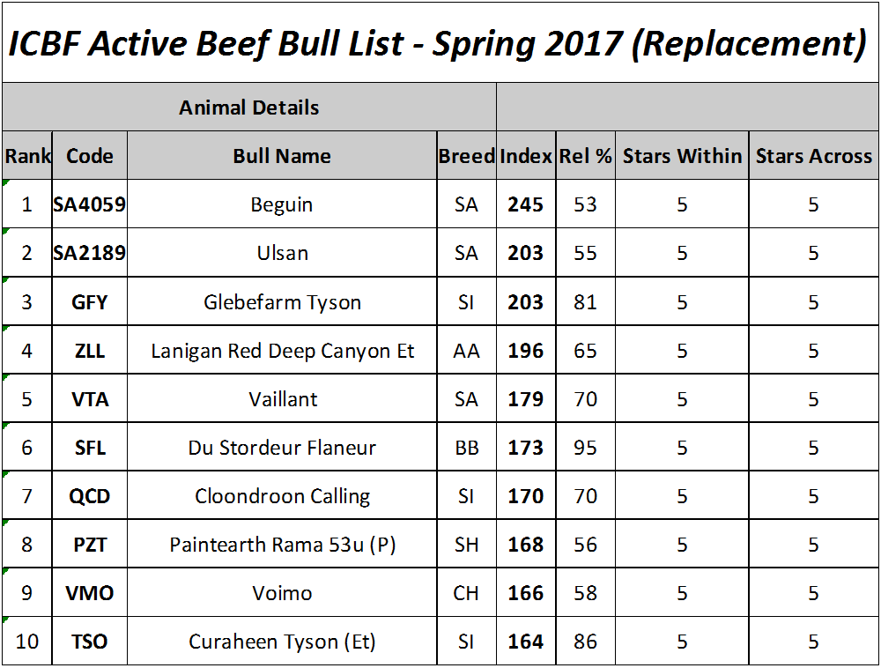
Task: Select Lanigan Red Deep Canyon Et cell
Action: [x=282, y=351]
